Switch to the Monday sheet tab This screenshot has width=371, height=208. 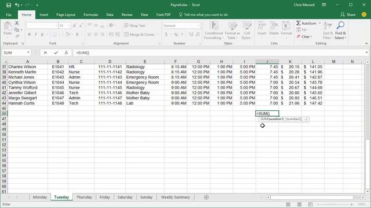pyautogui.click(x=40, y=197)
